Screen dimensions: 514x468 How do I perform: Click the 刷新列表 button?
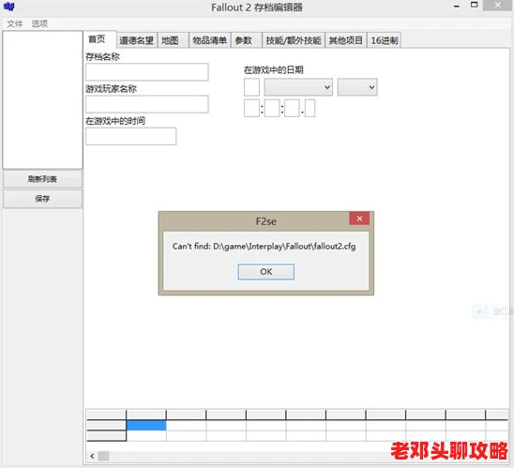click(x=42, y=179)
